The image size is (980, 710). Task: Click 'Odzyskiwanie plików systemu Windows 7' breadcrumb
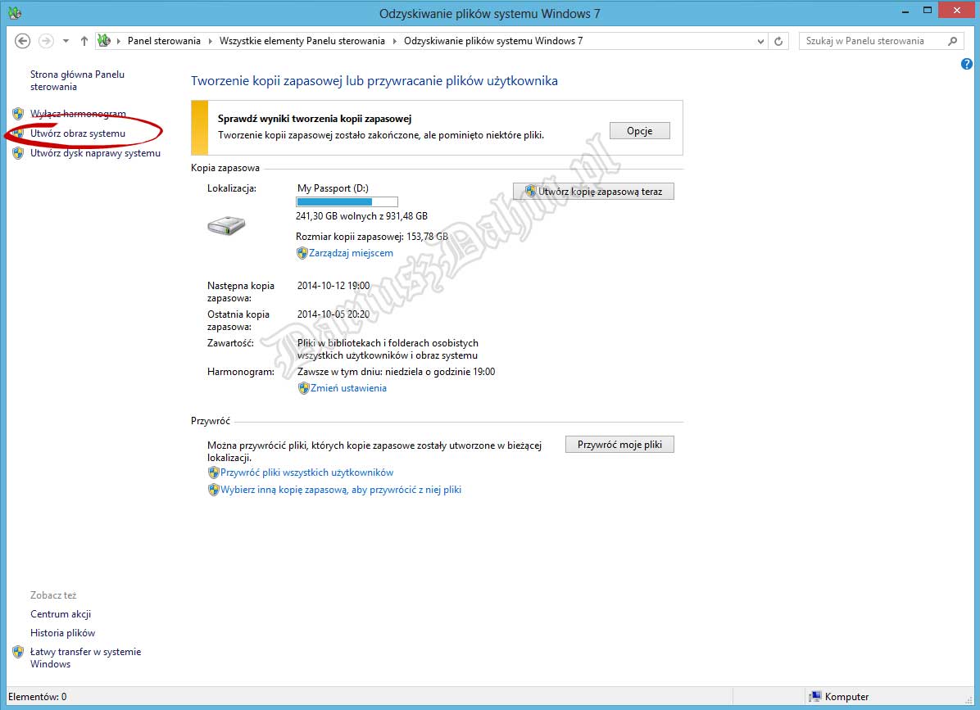pos(493,41)
